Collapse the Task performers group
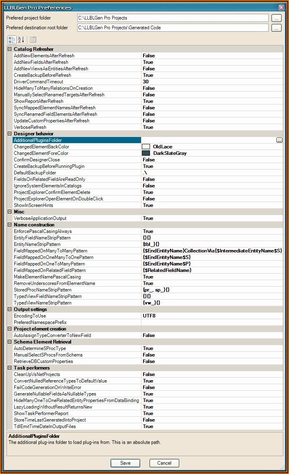 click(10, 368)
